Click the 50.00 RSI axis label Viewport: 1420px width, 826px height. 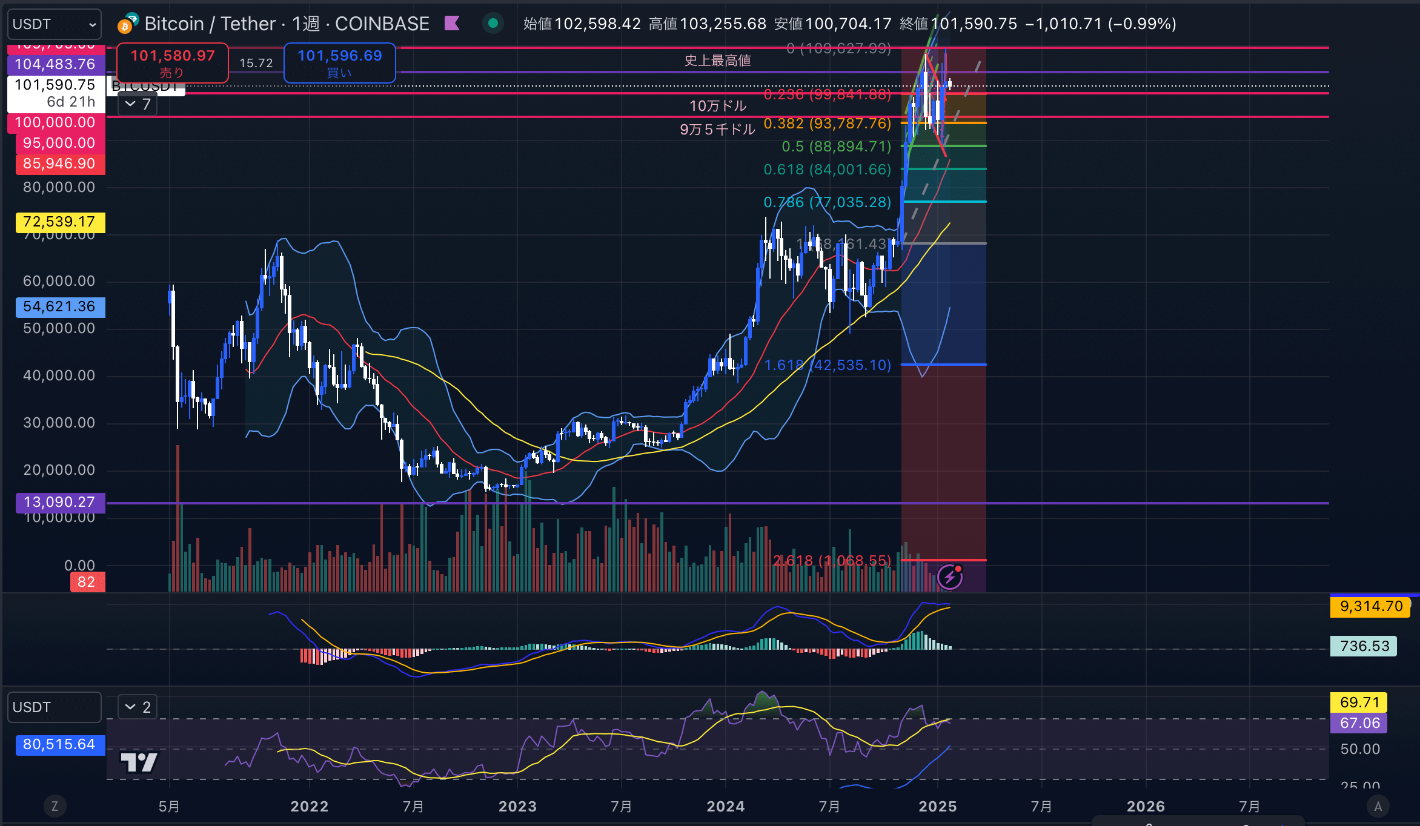tap(1360, 749)
